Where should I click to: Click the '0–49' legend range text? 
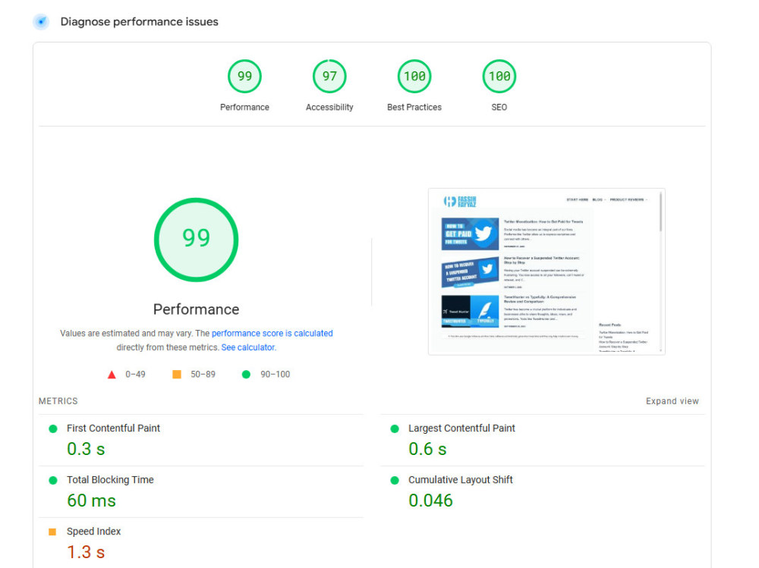(x=135, y=375)
